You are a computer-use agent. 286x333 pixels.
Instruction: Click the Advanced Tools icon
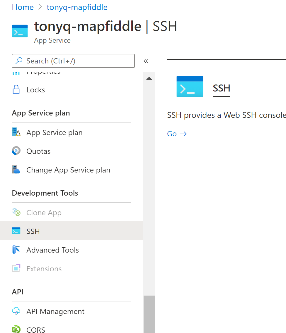pyautogui.click(x=16, y=250)
